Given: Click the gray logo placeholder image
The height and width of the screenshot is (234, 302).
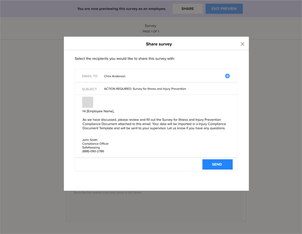Looking at the screenshot, I should click(x=88, y=102).
